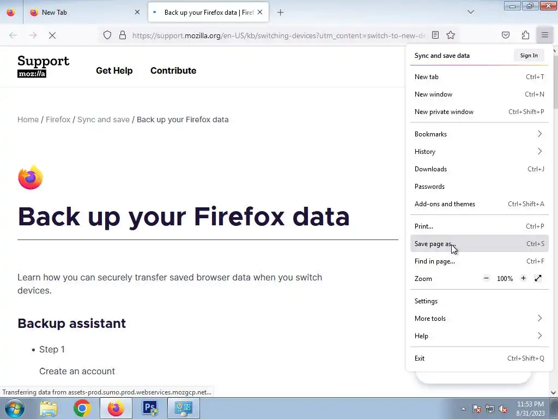Switch to the New Tab tab

point(84,12)
